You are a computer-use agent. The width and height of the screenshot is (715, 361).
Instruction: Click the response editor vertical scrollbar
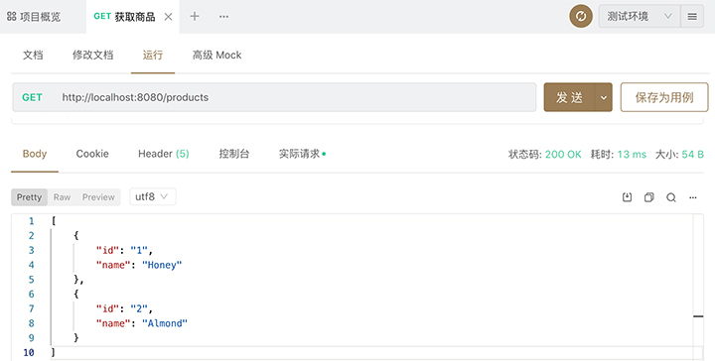click(x=698, y=287)
